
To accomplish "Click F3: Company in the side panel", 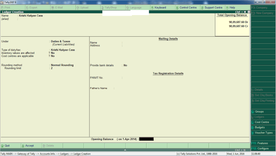I will (263, 8).
